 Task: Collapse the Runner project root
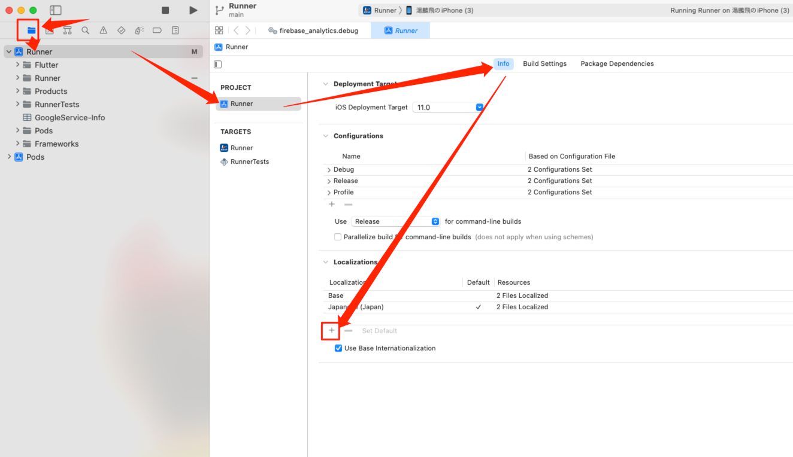tap(8, 52)
